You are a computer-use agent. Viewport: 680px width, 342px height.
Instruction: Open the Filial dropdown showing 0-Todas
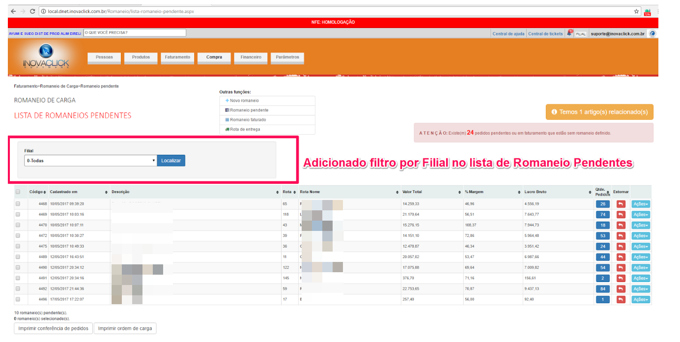90,161
